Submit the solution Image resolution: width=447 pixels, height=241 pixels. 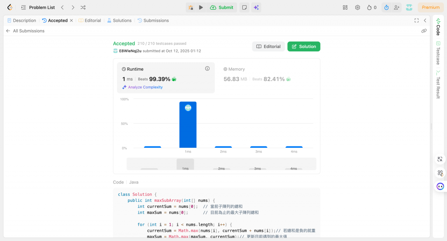pyautogui.click(x=221, y=7)
